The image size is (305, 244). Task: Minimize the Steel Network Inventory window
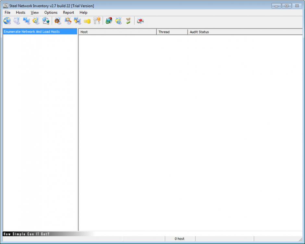click(276, 6)
